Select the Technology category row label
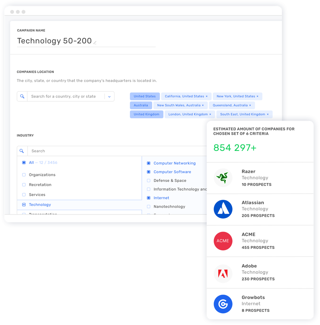The image size is (320, 325). tap(40, 205)
